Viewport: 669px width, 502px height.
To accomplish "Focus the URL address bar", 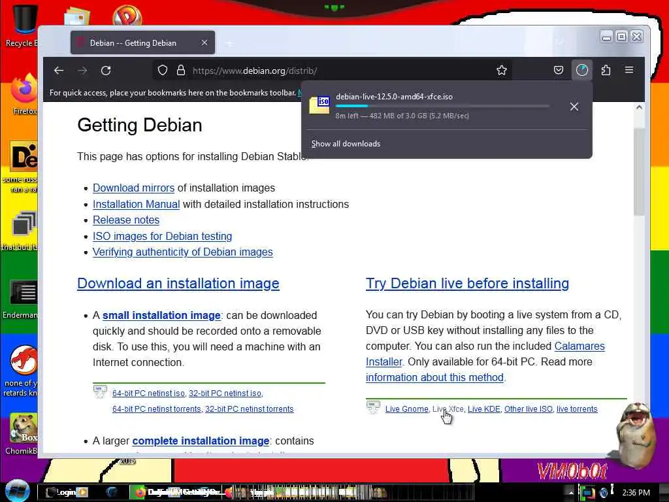I will (333, 71).
